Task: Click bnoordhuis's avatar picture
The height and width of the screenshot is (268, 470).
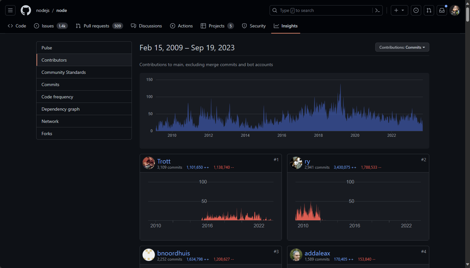Action: (x=149, y=255)
